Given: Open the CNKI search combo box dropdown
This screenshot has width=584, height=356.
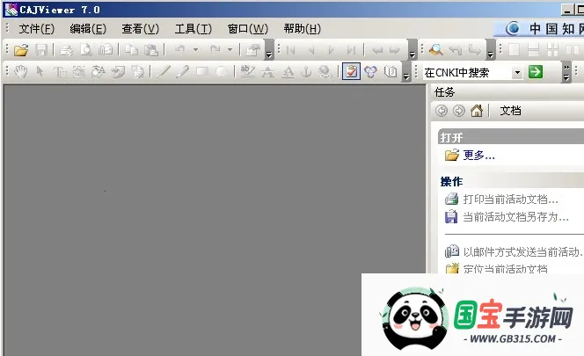Looking at the screenshot, I should pyautogui.click(x=517, y=72).
